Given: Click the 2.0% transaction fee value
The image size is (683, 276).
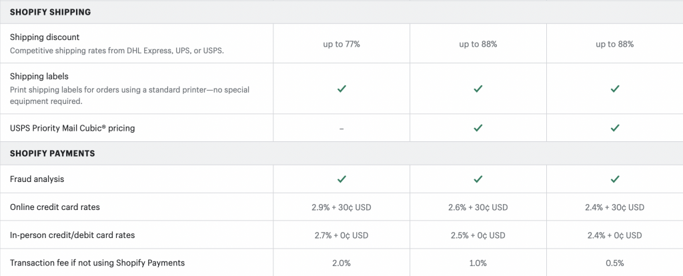Looking at the screenshot, I should coord(341,263).
